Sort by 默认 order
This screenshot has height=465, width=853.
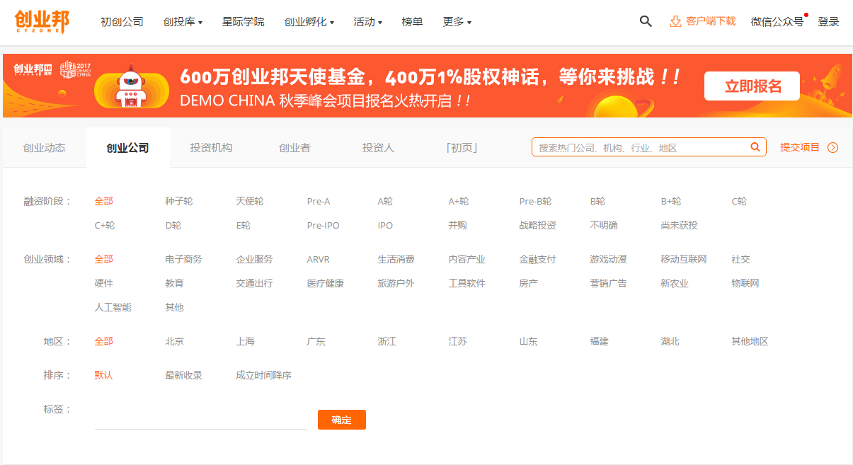[103, 375]
